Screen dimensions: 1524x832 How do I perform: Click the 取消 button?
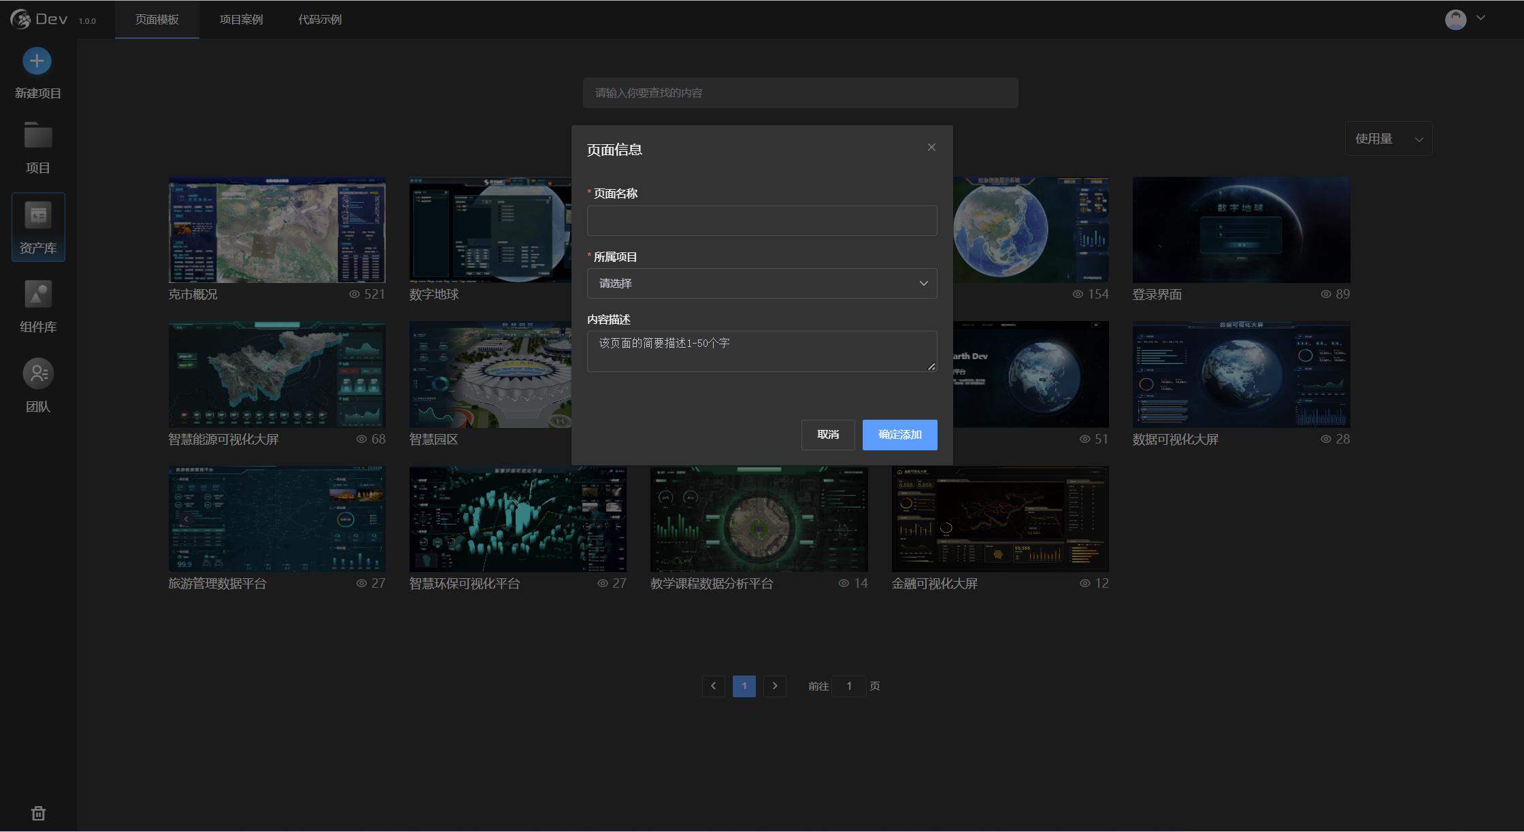pos(828,435)
